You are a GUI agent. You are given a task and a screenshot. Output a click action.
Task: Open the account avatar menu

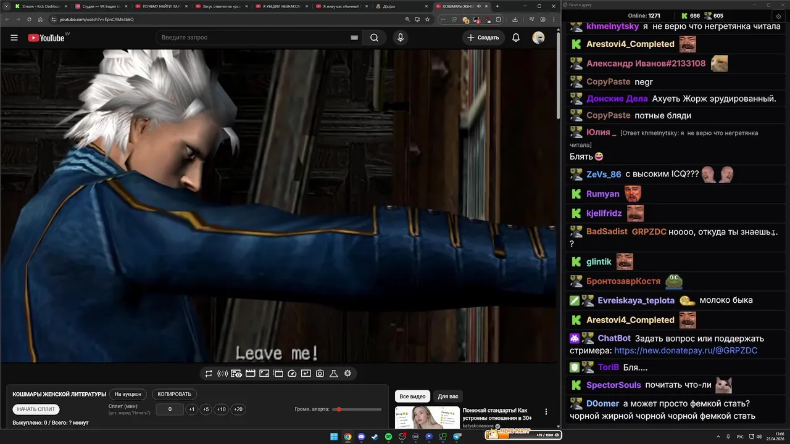click(539, 38)
